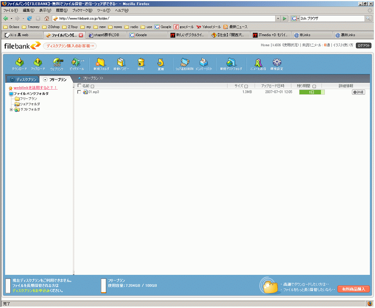This screenshot has height=308, width=375.
Task: Click the アップロード (Upload) toolbar icon
Action: [38, 64]
